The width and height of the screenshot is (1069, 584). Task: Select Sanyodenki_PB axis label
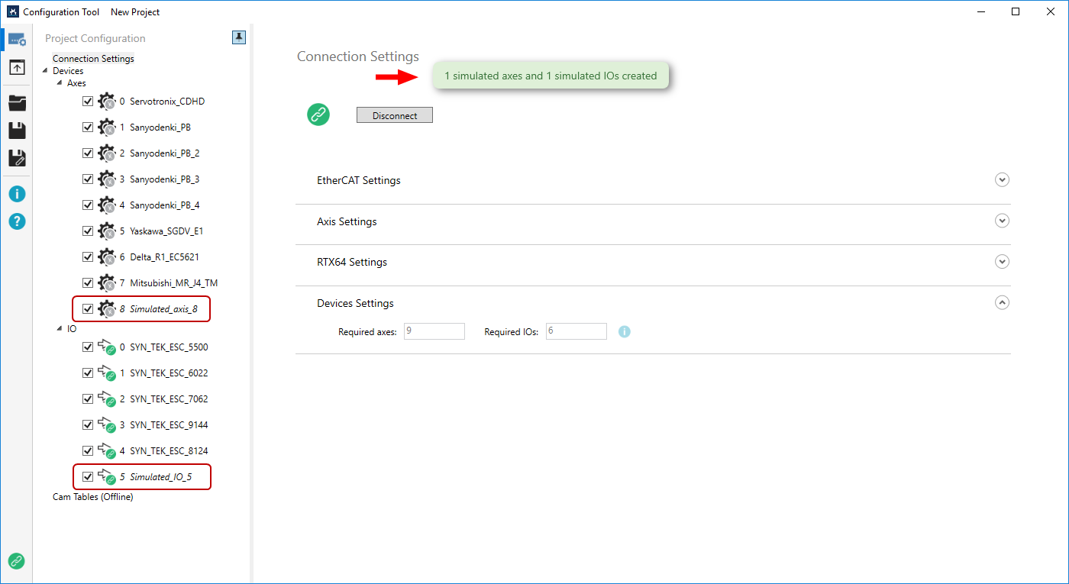click(x=160, y=127)
